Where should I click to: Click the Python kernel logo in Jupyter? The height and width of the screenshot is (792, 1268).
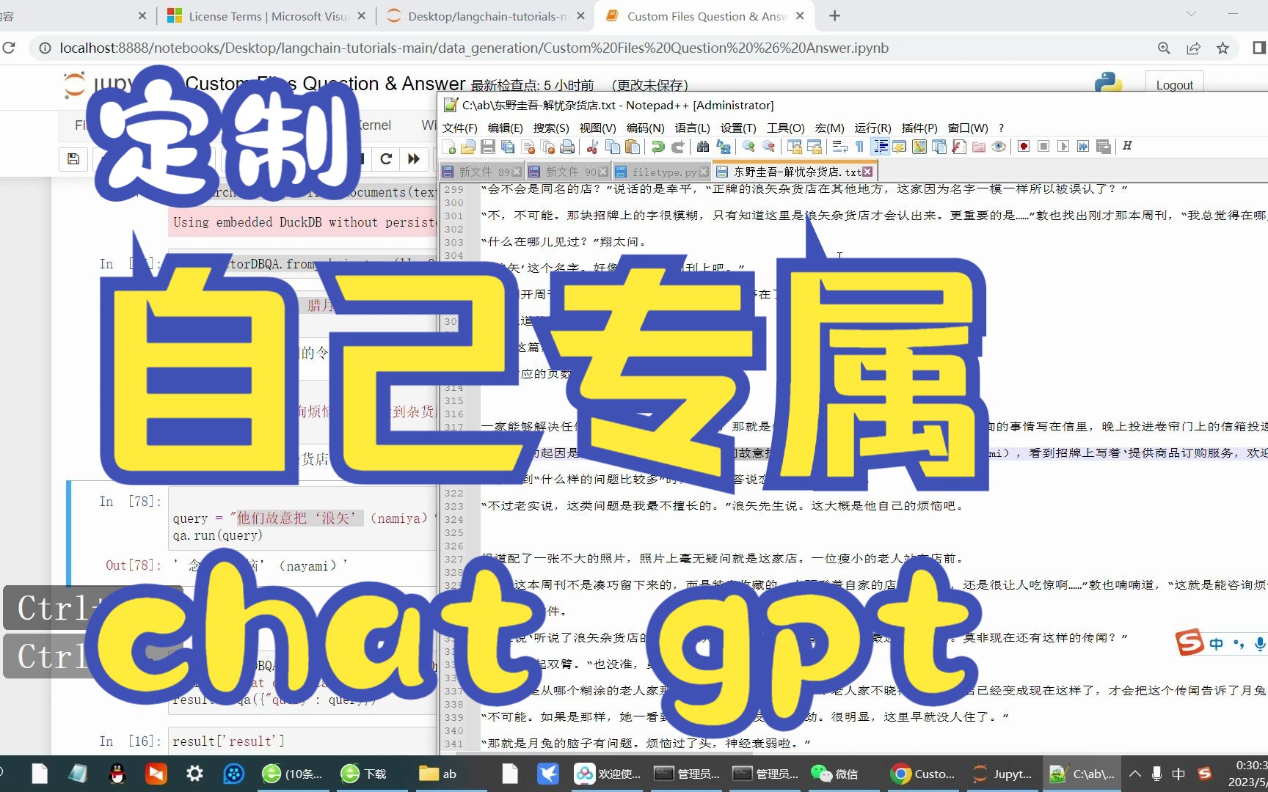[1108, 83]
